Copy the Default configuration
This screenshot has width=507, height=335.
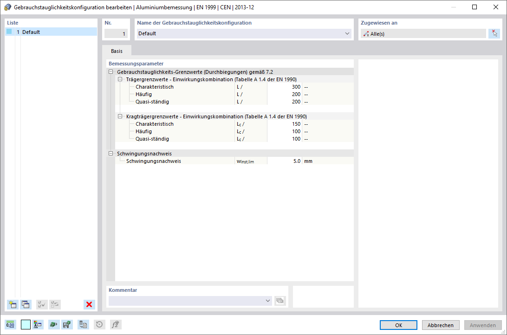26,304
